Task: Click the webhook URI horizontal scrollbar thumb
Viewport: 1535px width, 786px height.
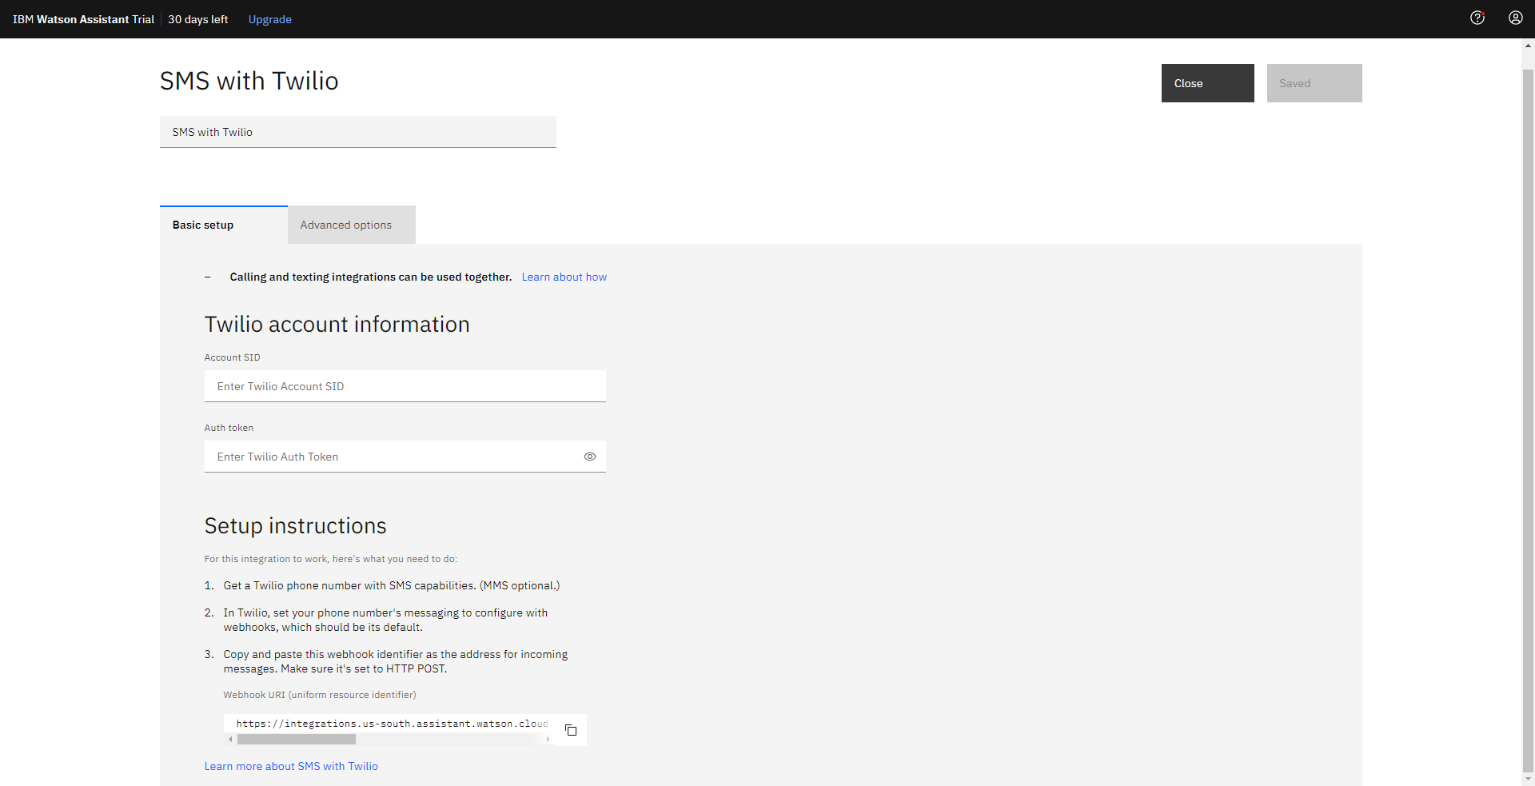Action: click(x=297, y=740)
